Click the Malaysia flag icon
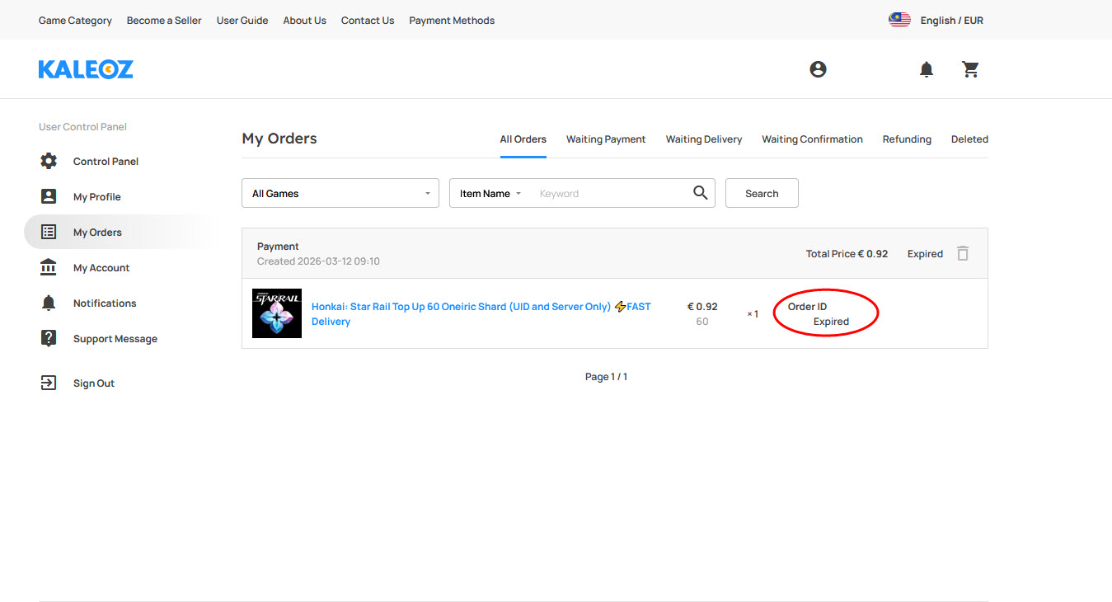 coord(899,20)
